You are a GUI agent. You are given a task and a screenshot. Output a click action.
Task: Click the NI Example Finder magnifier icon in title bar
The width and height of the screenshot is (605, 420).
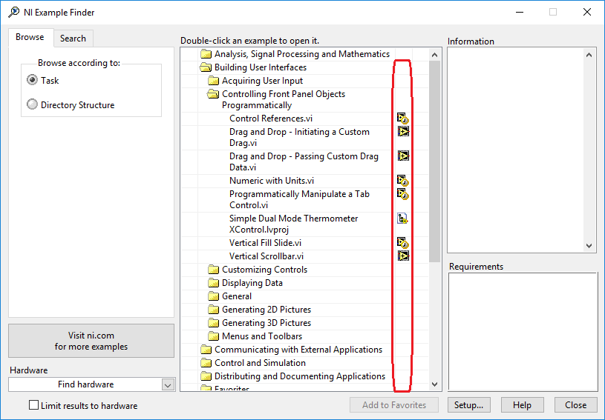tap(13, 12)
